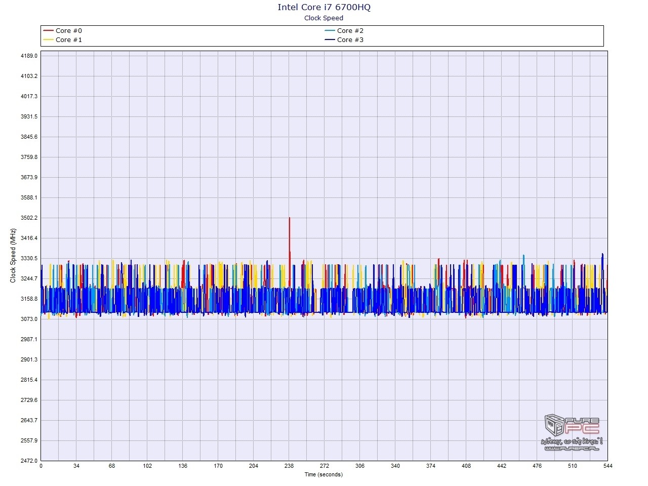Click the time axis label "374"
The image size is (648, 486).
(x=431, y=466)
